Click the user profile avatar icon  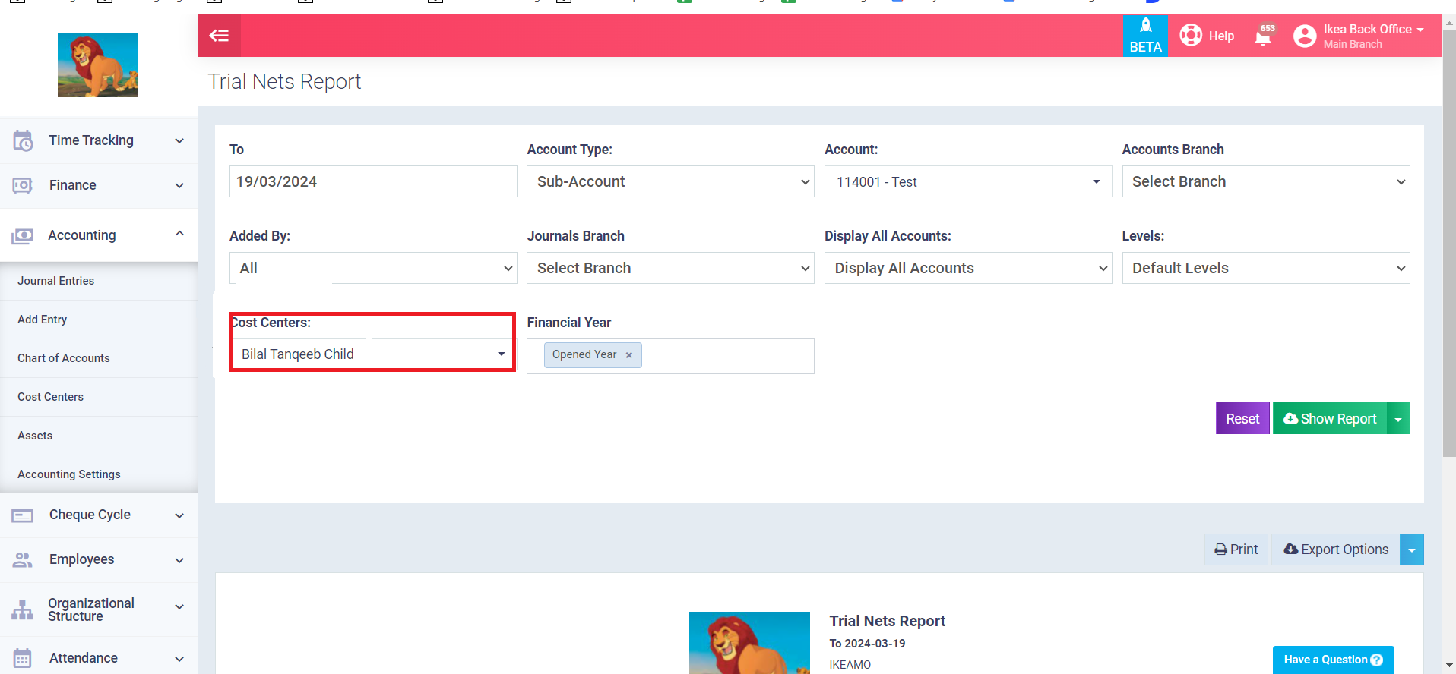pyautogui.click(x=1304, y=36)
